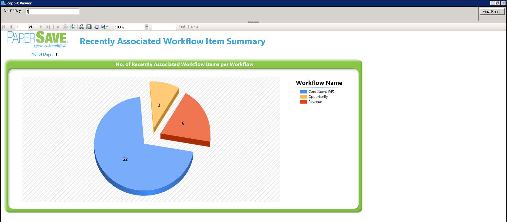Click the Next search result link
Viewport: 507px width, 222px height.
click(x=195, y=27)
